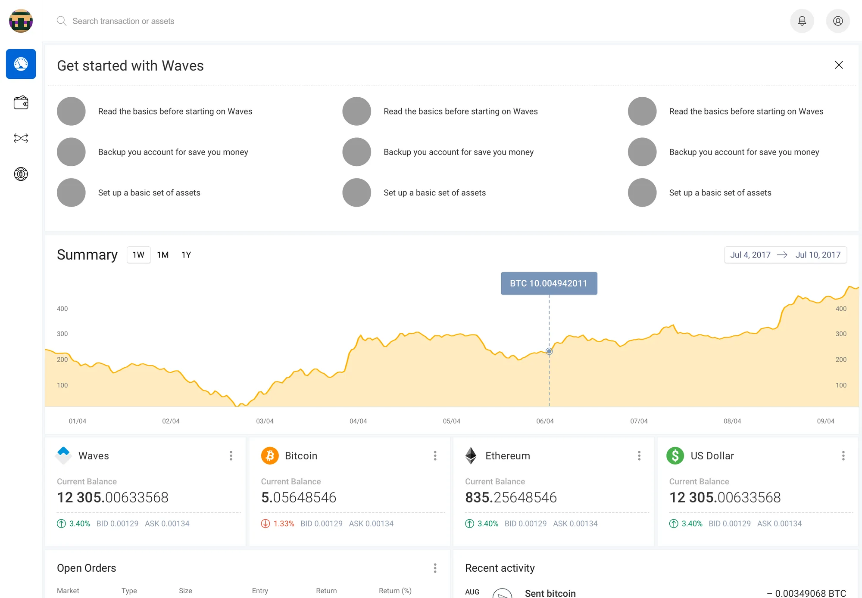Click the Entry column header
The height and width of the screenshot is (598, 862).
click(260, 591)
